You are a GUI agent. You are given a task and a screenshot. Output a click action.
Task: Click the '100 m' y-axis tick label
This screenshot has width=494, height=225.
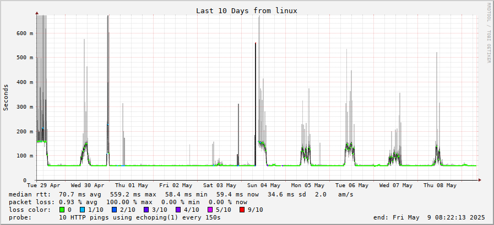(x=24, y=156)
